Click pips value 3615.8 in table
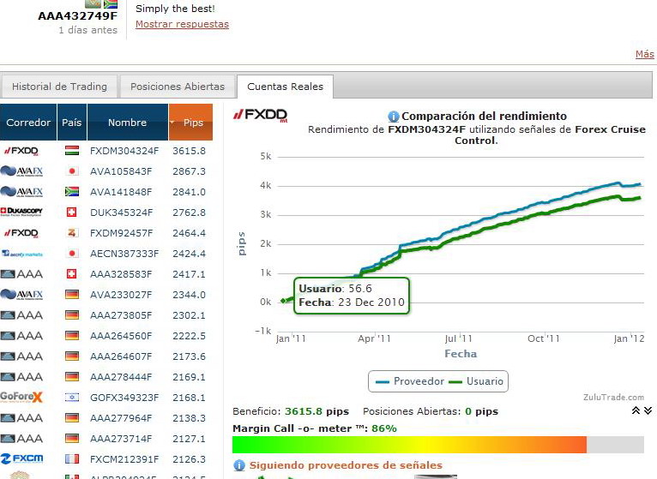 189,151
